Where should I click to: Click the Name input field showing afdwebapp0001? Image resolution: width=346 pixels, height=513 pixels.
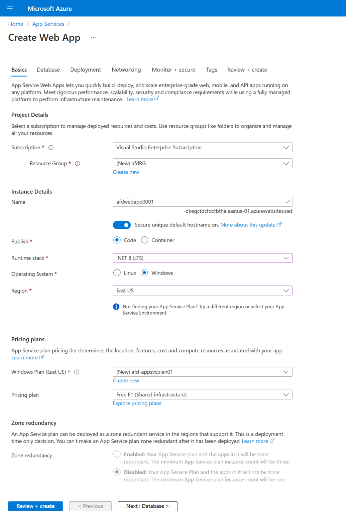(202, 202)
